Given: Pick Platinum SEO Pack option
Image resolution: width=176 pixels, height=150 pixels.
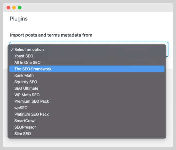Looking at the screenshot, I should coord(87,114).
